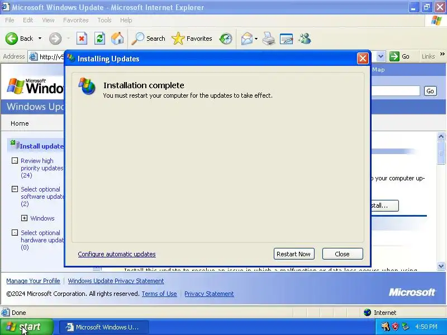Open Favorites star in toolbar

click(192, 39)
